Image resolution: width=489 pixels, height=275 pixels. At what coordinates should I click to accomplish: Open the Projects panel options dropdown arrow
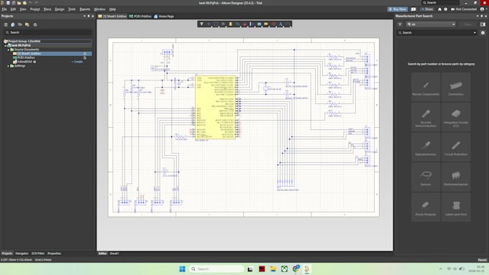point(85,16)
